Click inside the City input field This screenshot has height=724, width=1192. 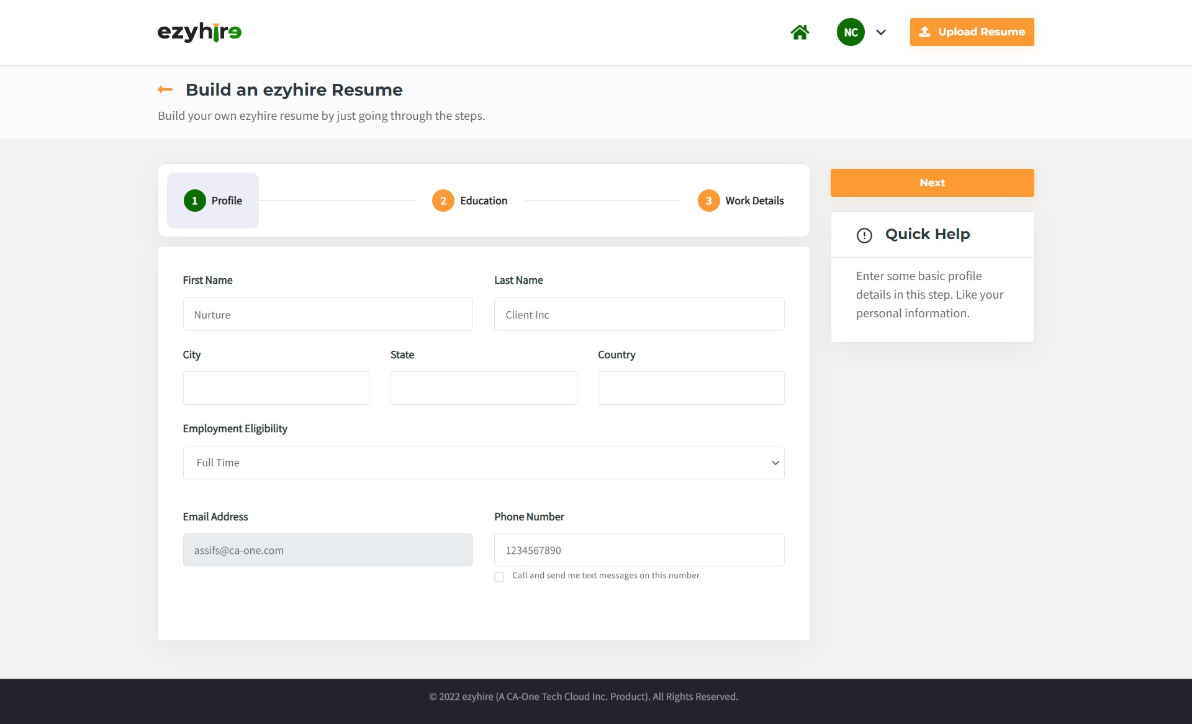click(x=276, y=387)
